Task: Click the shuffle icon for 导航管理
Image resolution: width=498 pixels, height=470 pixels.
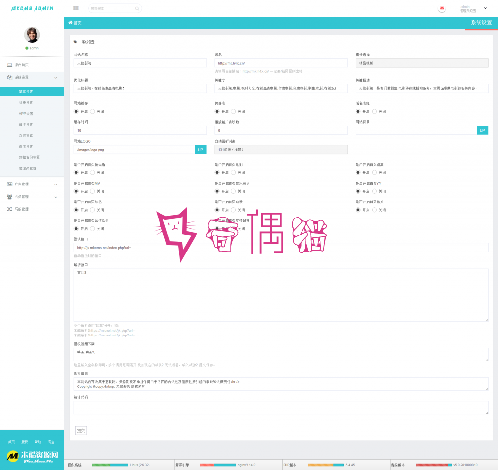Action: point(10,209)
